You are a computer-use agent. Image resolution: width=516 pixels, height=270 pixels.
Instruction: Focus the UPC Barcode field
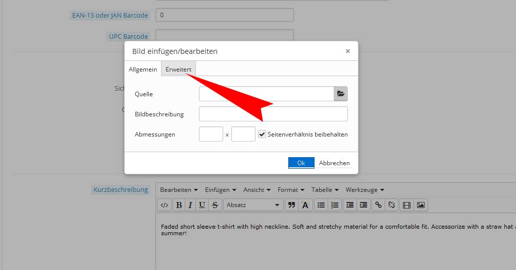pos(225,35)
